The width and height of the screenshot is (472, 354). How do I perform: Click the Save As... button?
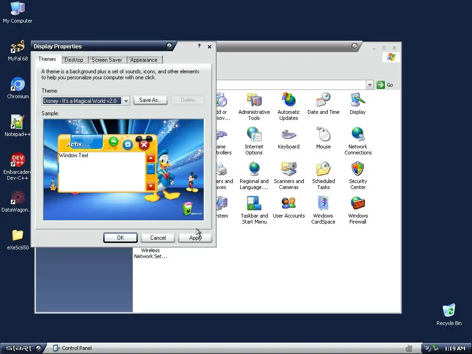(150, 100)
